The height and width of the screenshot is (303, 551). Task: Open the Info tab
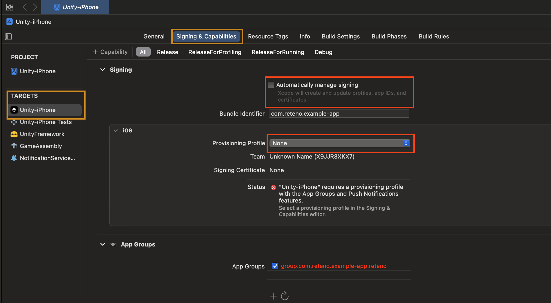pyautogui.click(x=305, y=36)
